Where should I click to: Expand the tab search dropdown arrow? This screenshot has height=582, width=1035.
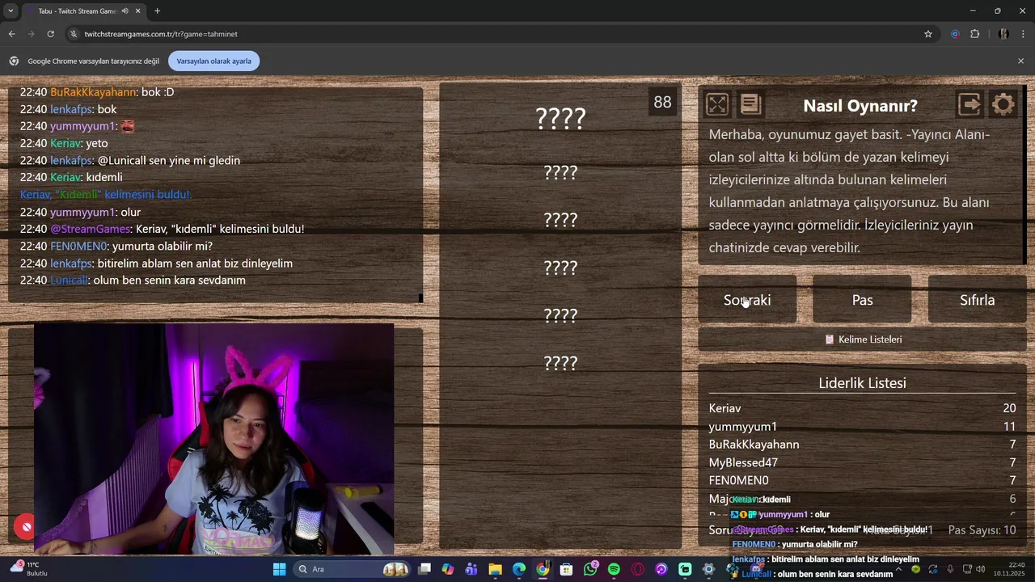pyautogui.click(x=11, y=11)
